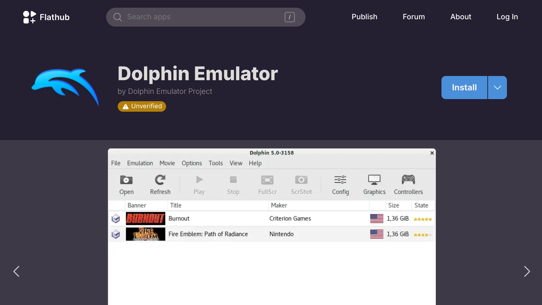542x305 pixels.
Task: Click the Install button
Action: point(464,88)
